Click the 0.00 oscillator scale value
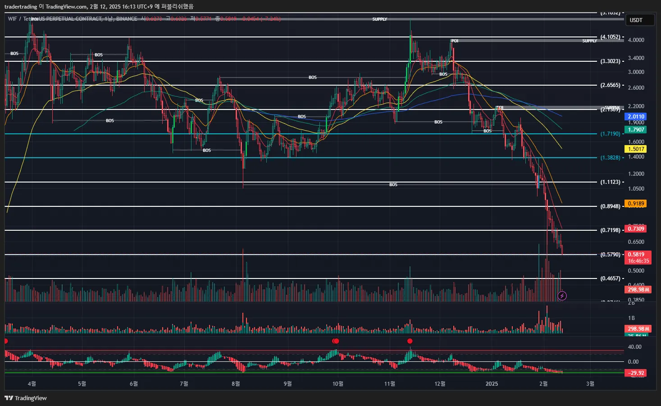 tap(633, 361)
